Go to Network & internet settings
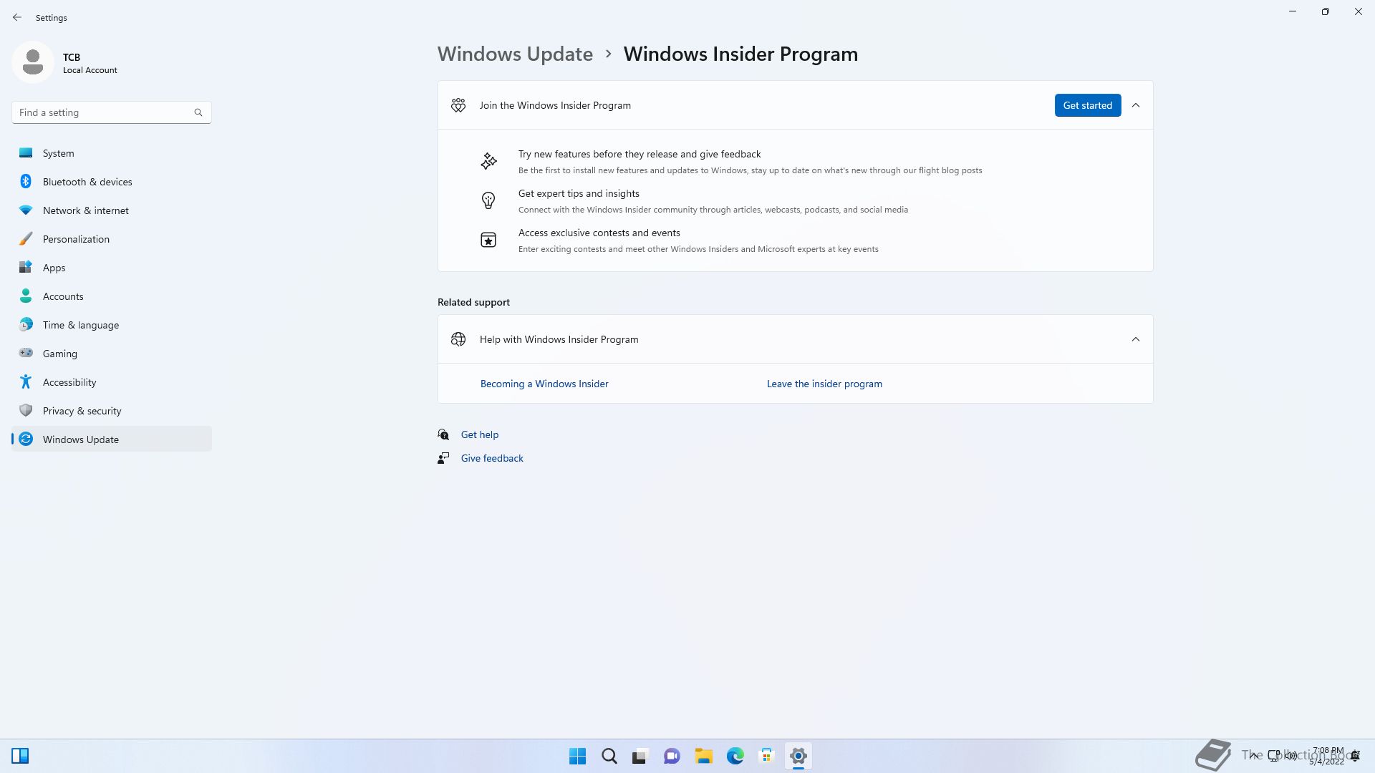The height and width of the screenshot is (773, 1375). point(112,210)
